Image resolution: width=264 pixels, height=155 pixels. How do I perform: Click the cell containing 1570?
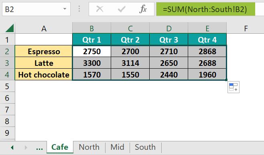(x=91, y=74)
